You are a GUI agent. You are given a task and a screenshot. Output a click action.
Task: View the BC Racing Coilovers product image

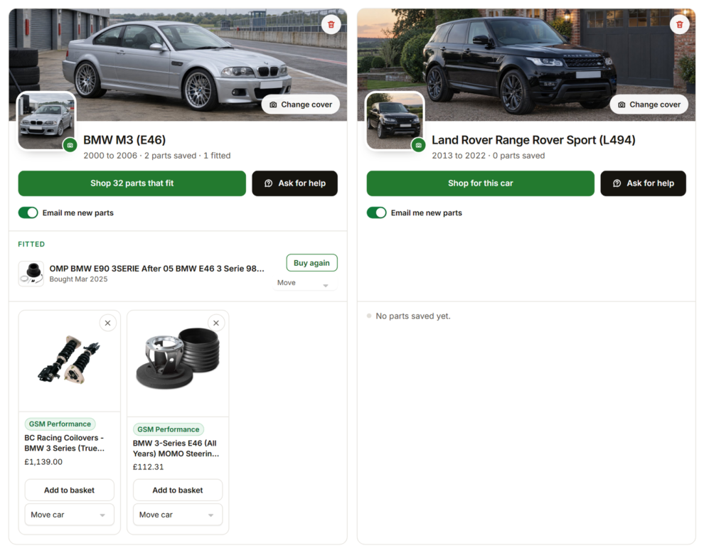69,361
